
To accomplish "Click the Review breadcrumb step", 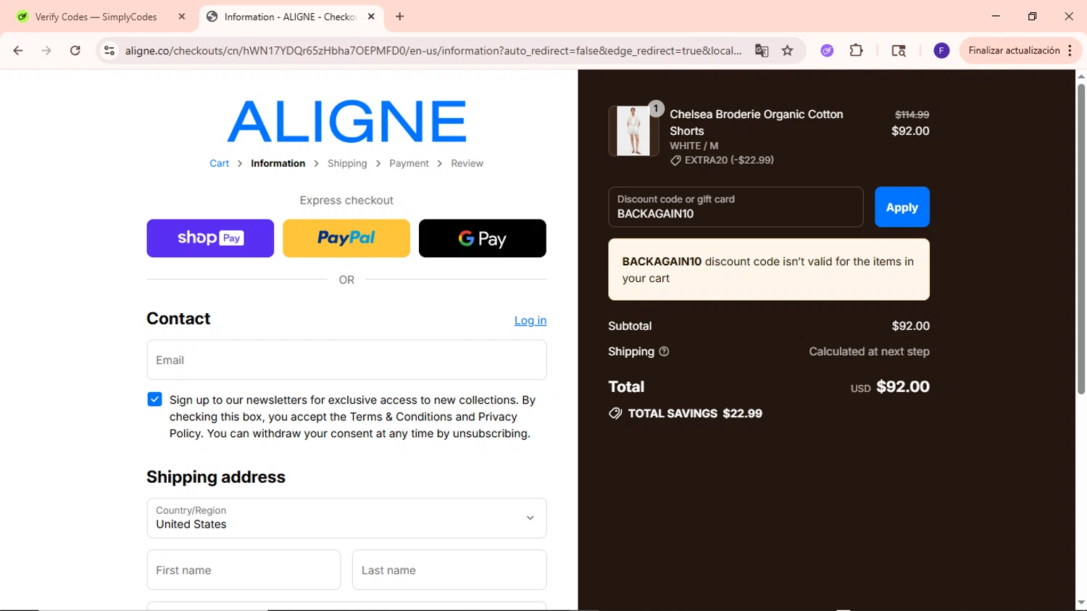I will tap(467, 164).
